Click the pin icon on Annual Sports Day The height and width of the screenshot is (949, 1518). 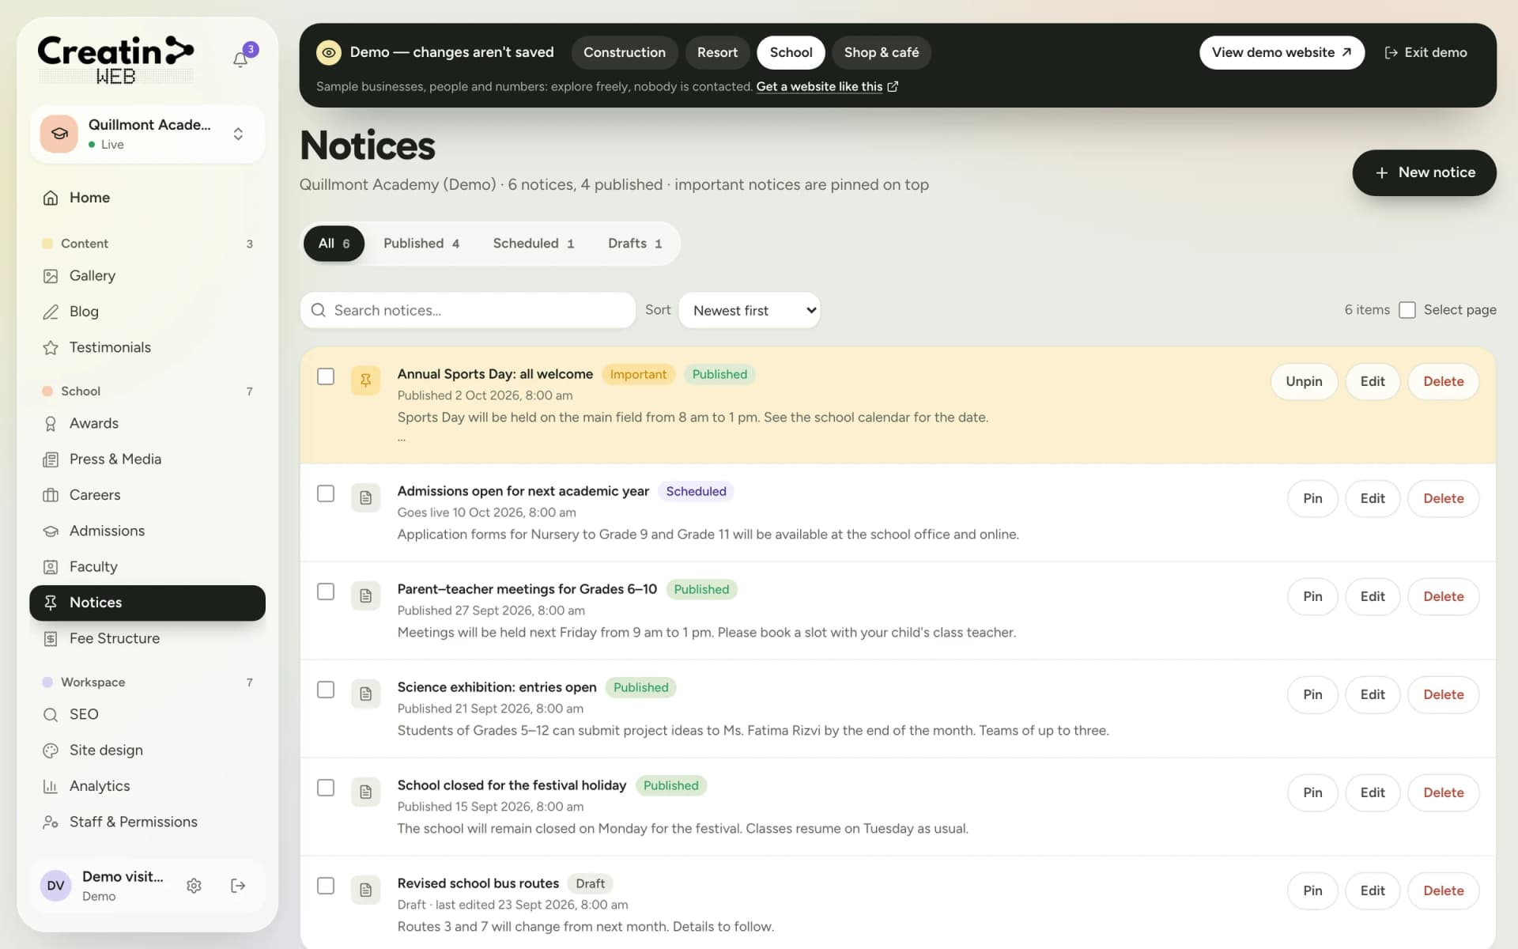point(366,380)
